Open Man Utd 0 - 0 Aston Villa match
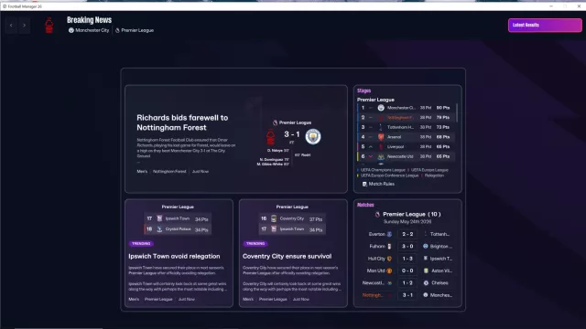Screen dimensions: 586x329 [x=407, y=271]
